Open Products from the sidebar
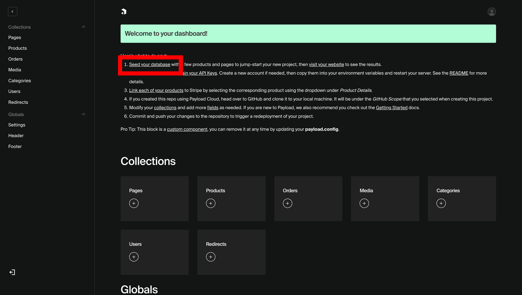The height and width of the screenshot is (295, 522). 17,48
